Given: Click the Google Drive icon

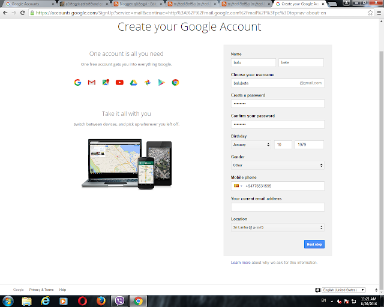Looking at the screenshot, I should pos(133,83).
